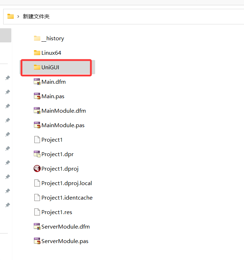Open the Linux64 folder icon

[x=37, y=53]
